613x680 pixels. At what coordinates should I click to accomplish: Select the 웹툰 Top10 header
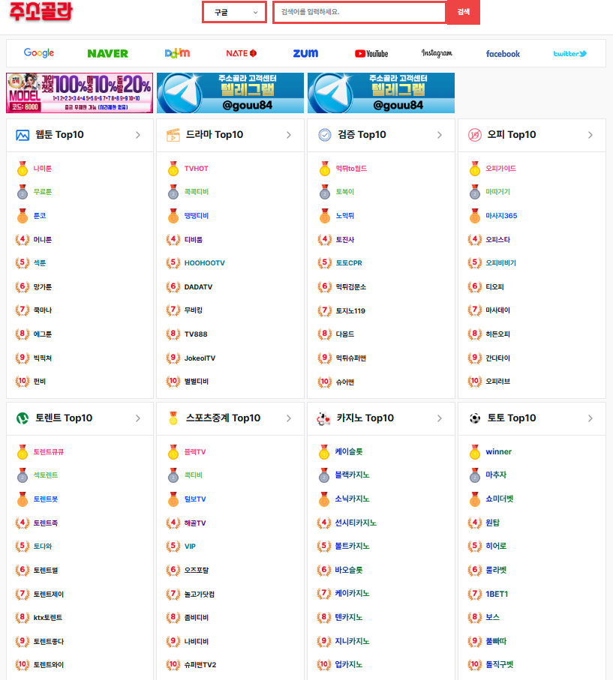click(49, 135)
